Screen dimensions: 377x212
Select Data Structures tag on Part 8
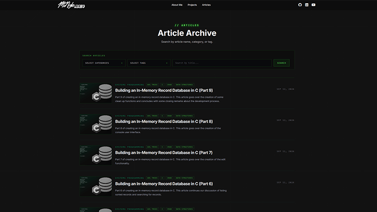(x=184, y=116)
